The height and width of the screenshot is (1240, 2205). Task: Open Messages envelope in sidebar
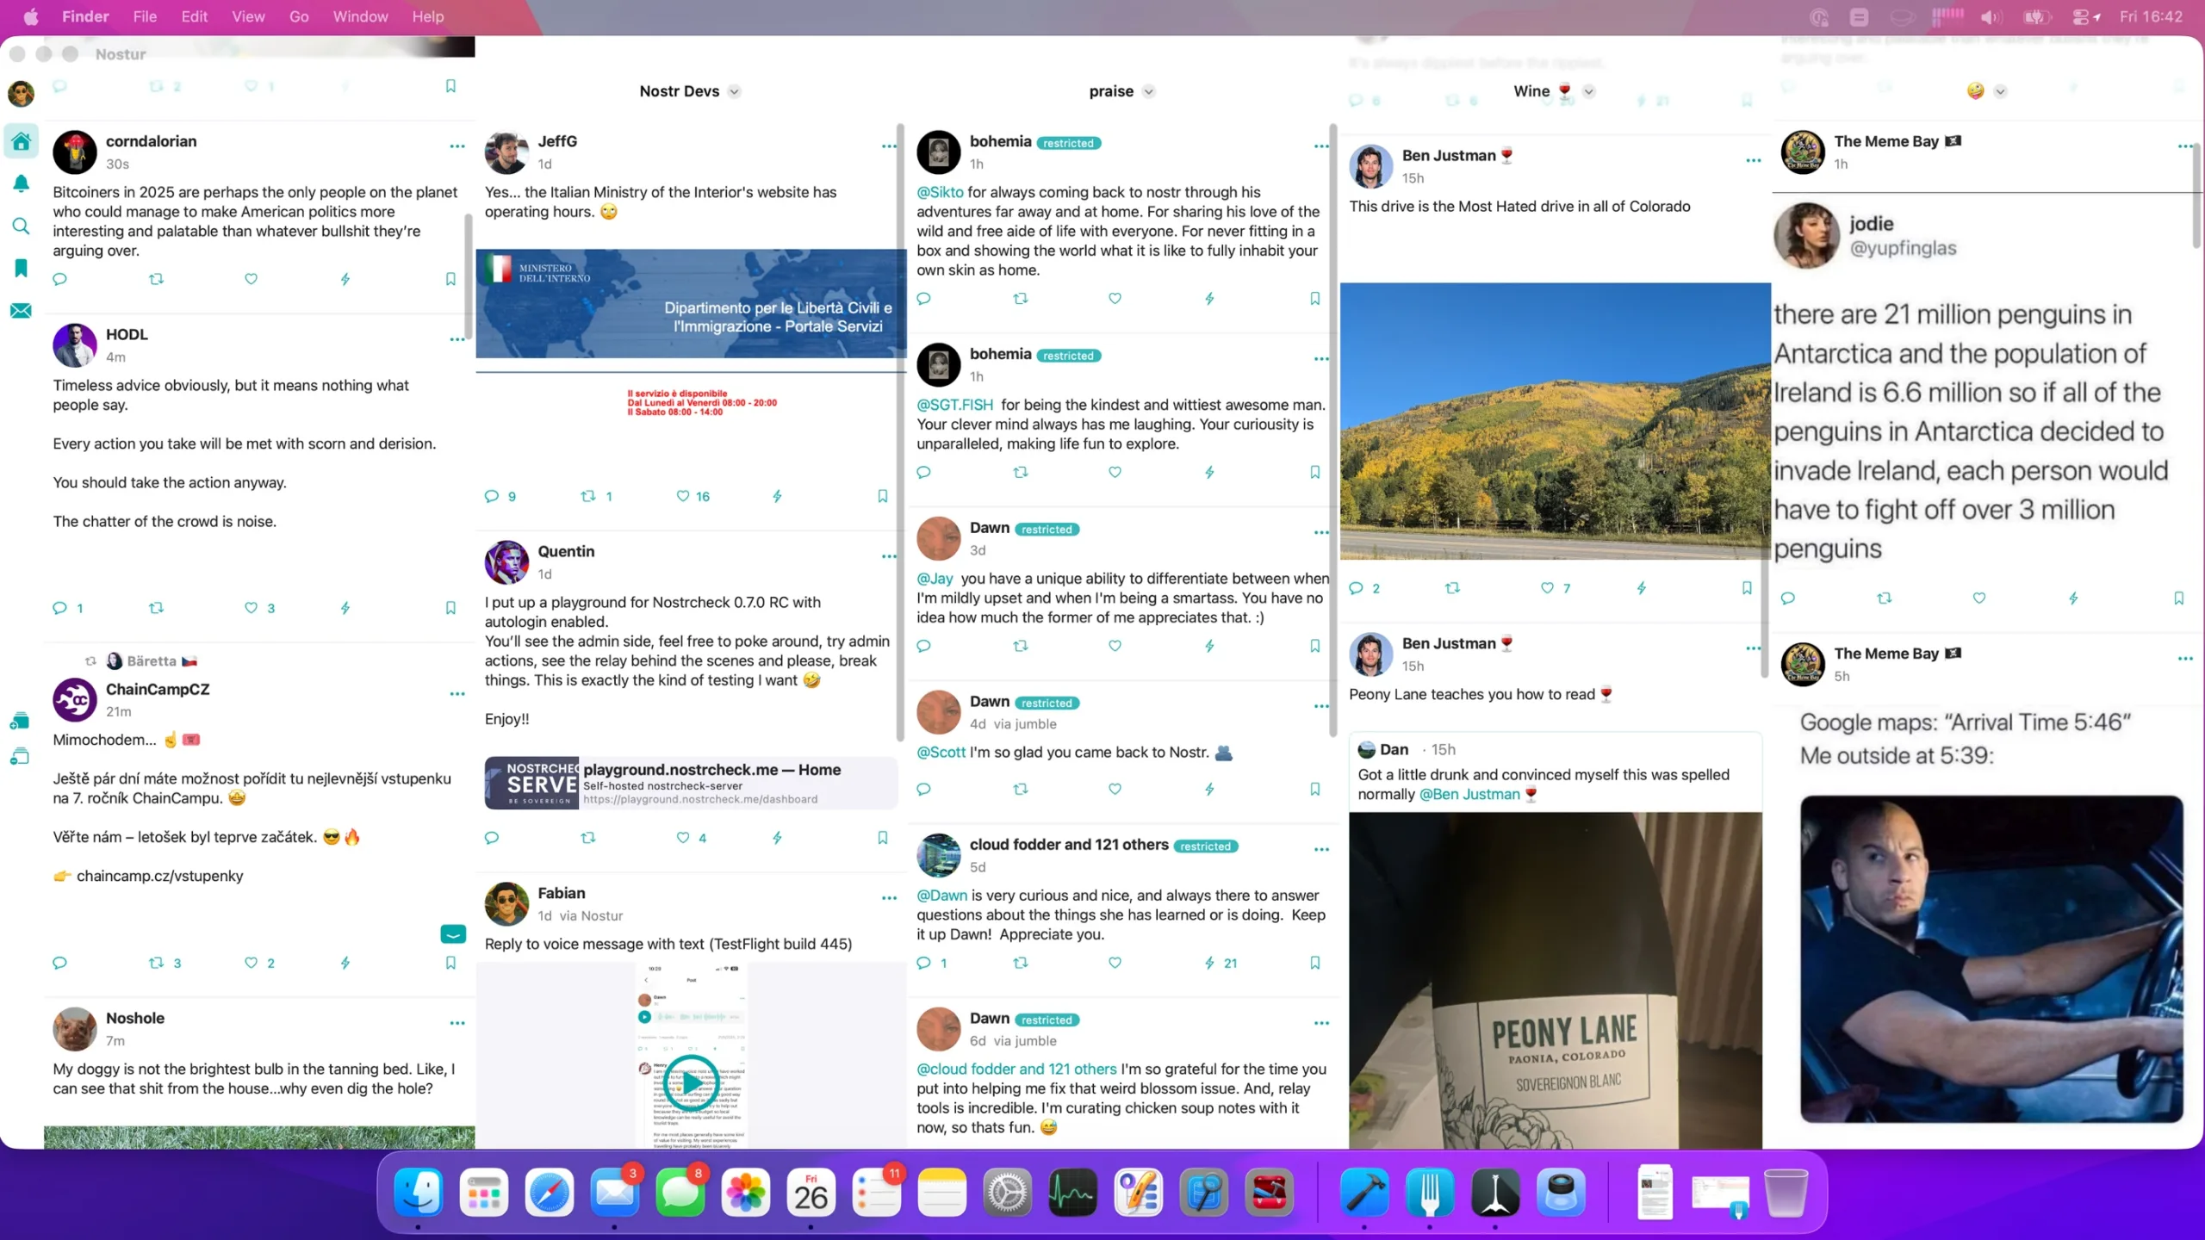point(21,311)
